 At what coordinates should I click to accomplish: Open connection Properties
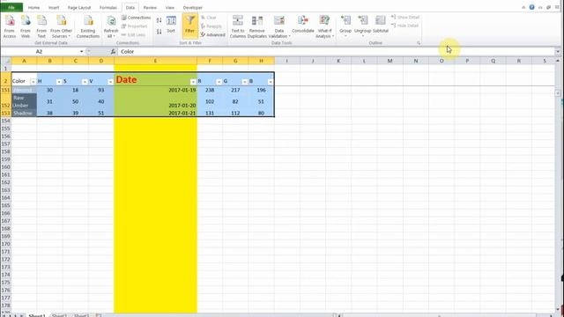(x=134, y=26)
